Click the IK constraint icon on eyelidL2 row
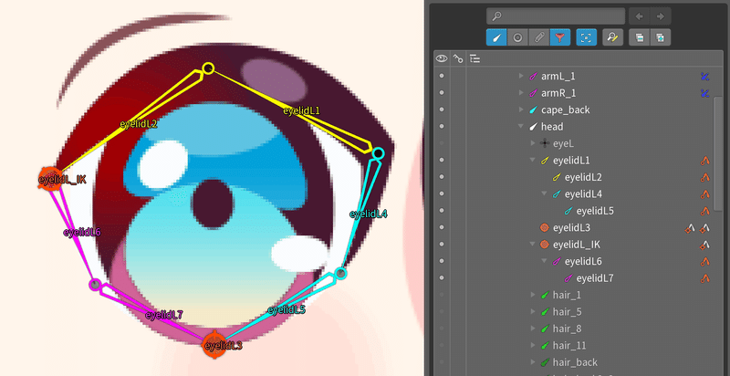Screen dimensions: 730x376 point(704,177)
